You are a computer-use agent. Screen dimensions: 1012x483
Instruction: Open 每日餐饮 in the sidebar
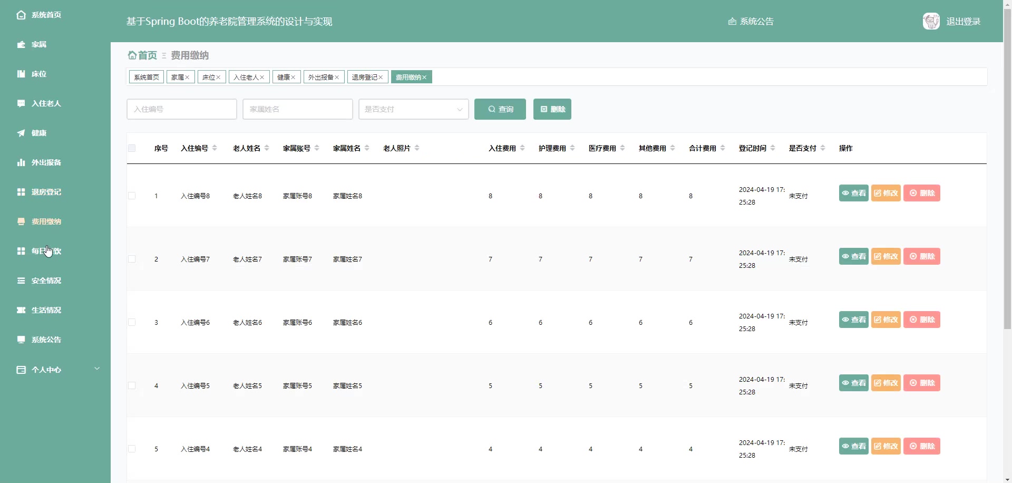(x=45, y=251)
